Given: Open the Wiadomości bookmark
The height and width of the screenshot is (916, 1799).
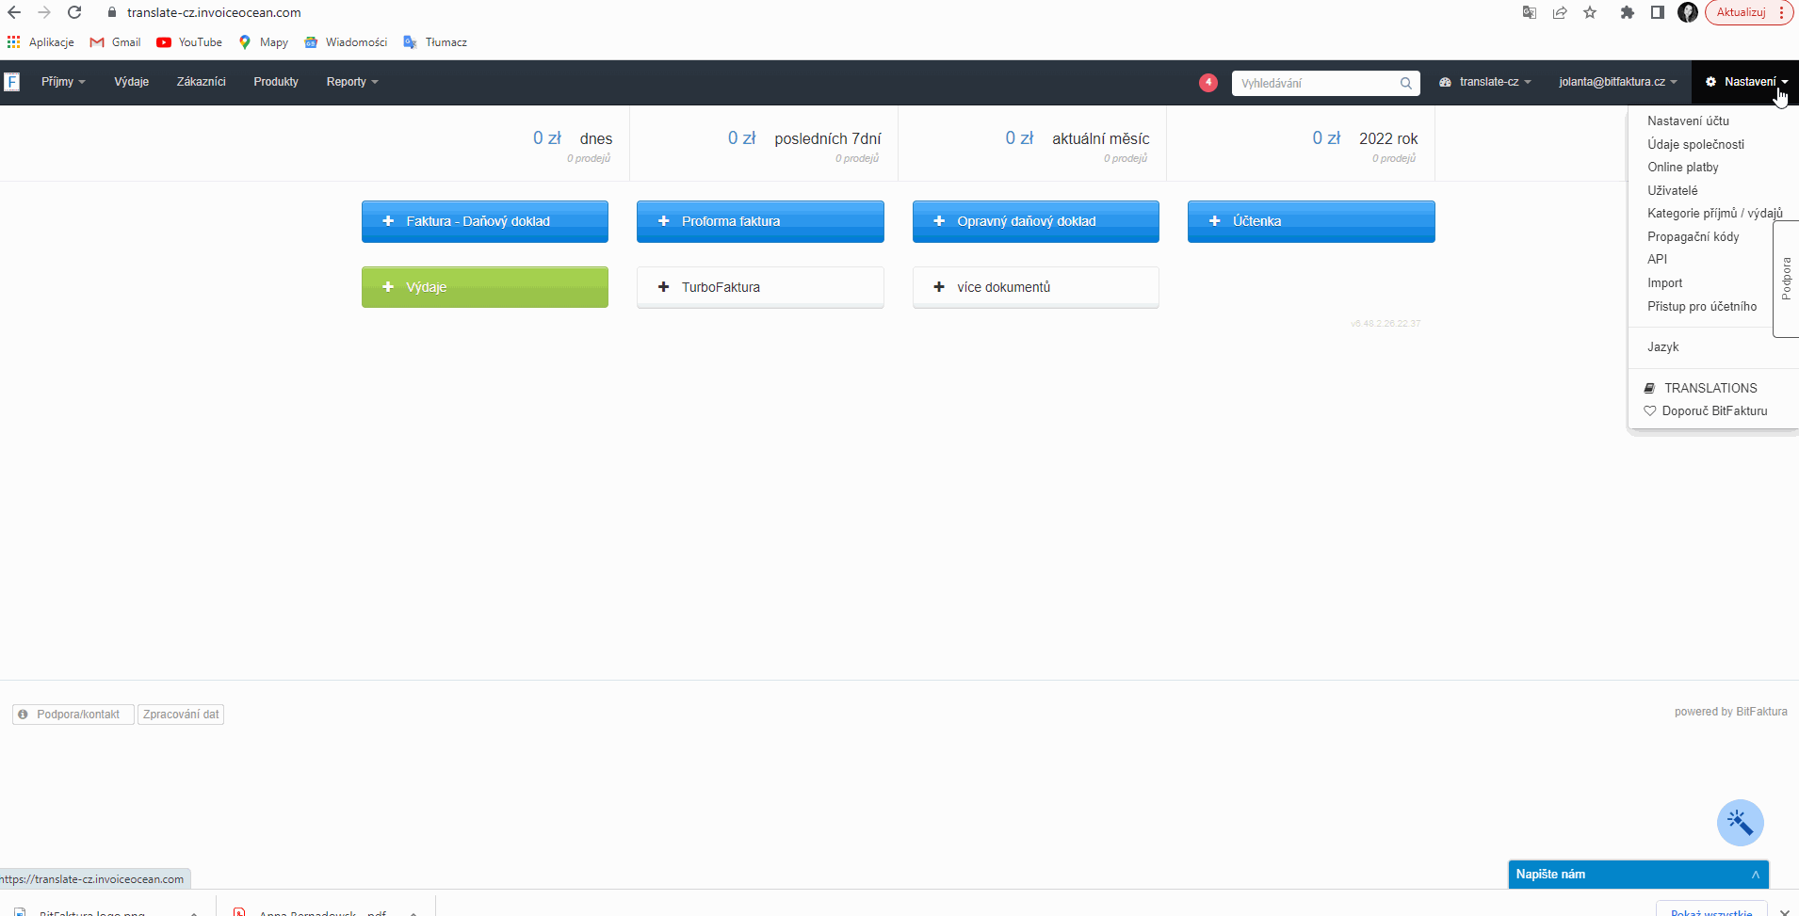Looking at the screenshot, I should (346, 42).
